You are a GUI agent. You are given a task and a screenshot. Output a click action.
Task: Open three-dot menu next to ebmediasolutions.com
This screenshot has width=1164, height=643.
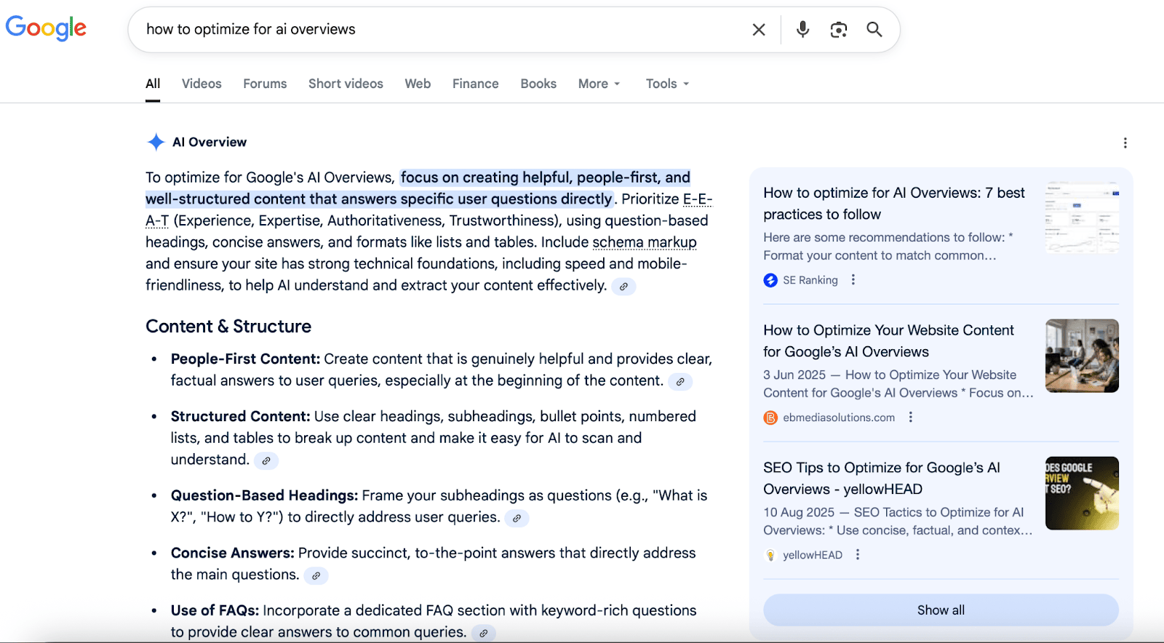pos(910,418)
